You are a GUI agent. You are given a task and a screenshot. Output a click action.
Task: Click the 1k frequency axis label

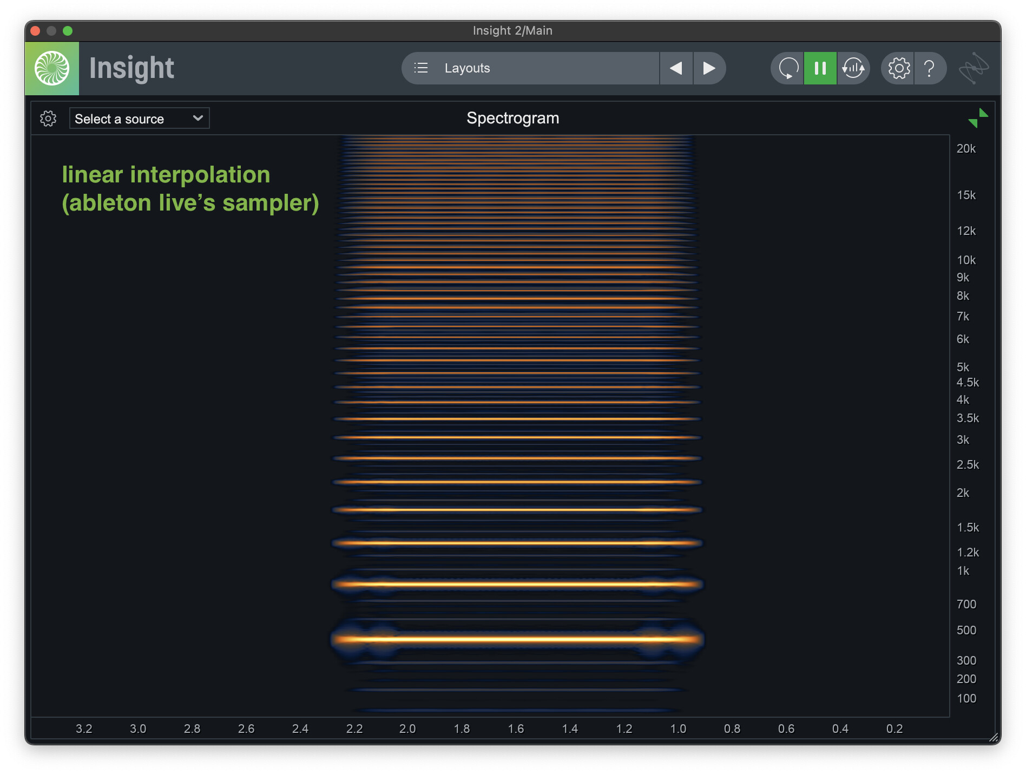tap(963, 570)
